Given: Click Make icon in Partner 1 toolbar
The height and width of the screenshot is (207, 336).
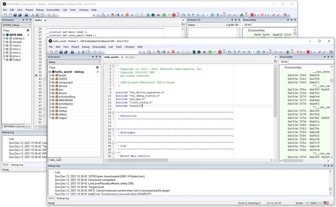Looking at the screenshot, I should [199, 52].
